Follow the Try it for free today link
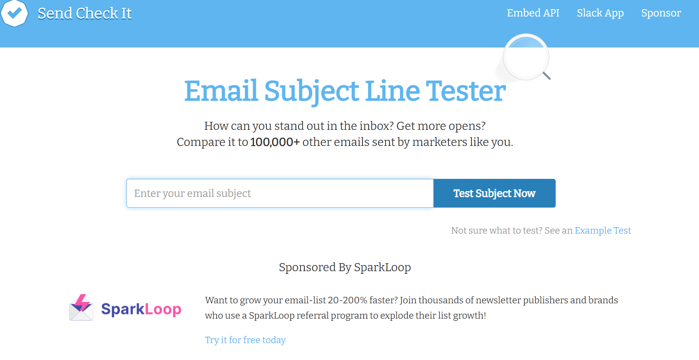The width and height of the screenshot is (699, 360). click(245, 340)
